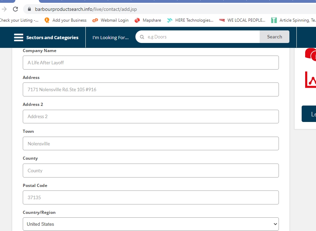Screen dimensions: 316x231
Task: Open the Webmail Login bookmark
Action: click(x=111, y=20)
